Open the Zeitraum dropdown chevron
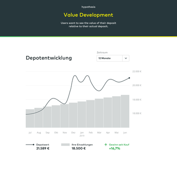 pos(126,58)
